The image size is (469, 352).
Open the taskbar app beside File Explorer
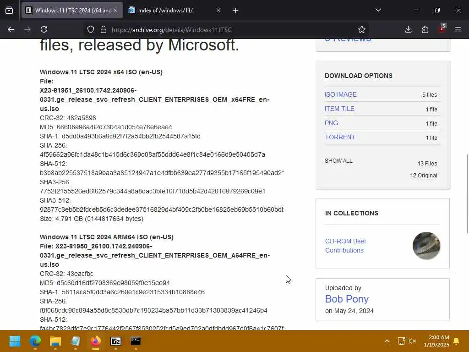pos(76,341)
